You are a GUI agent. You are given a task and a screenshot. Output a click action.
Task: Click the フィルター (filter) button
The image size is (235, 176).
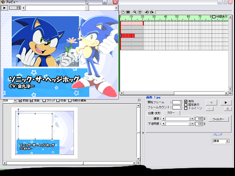[x=218, y=119]
